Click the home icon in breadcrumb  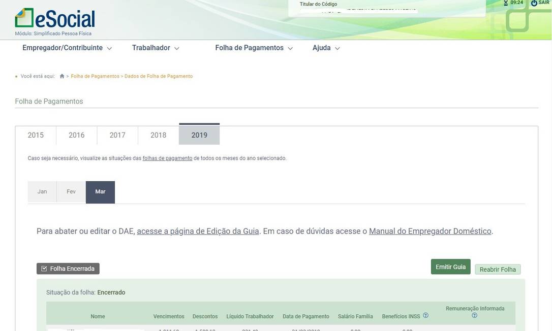[62, 76]
